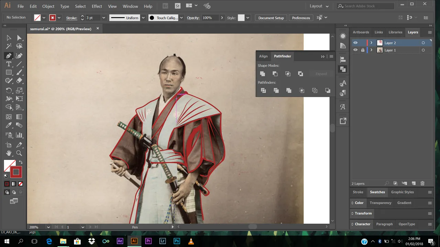This screenshot has width=440, height=247.
Task: Select the Selection tool arrow
Action: click(9, 38)
